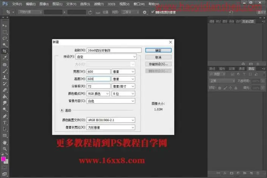Viewport: 267px width, 178px height.
Task: Open the 8 位 bit depth dropdown
Action: tap(123, 94)
